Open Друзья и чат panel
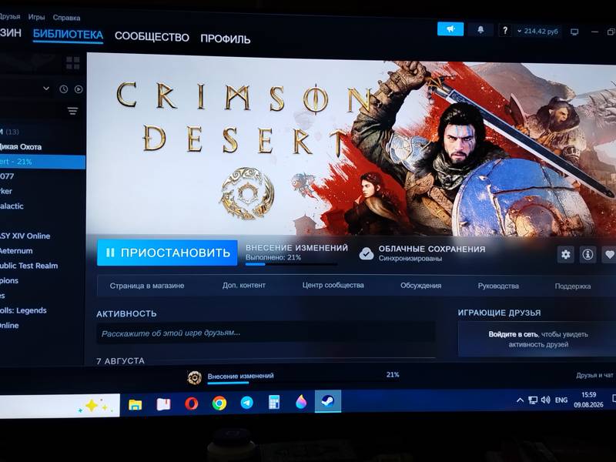This screenshot has width=616, height=462. [594, 376]
